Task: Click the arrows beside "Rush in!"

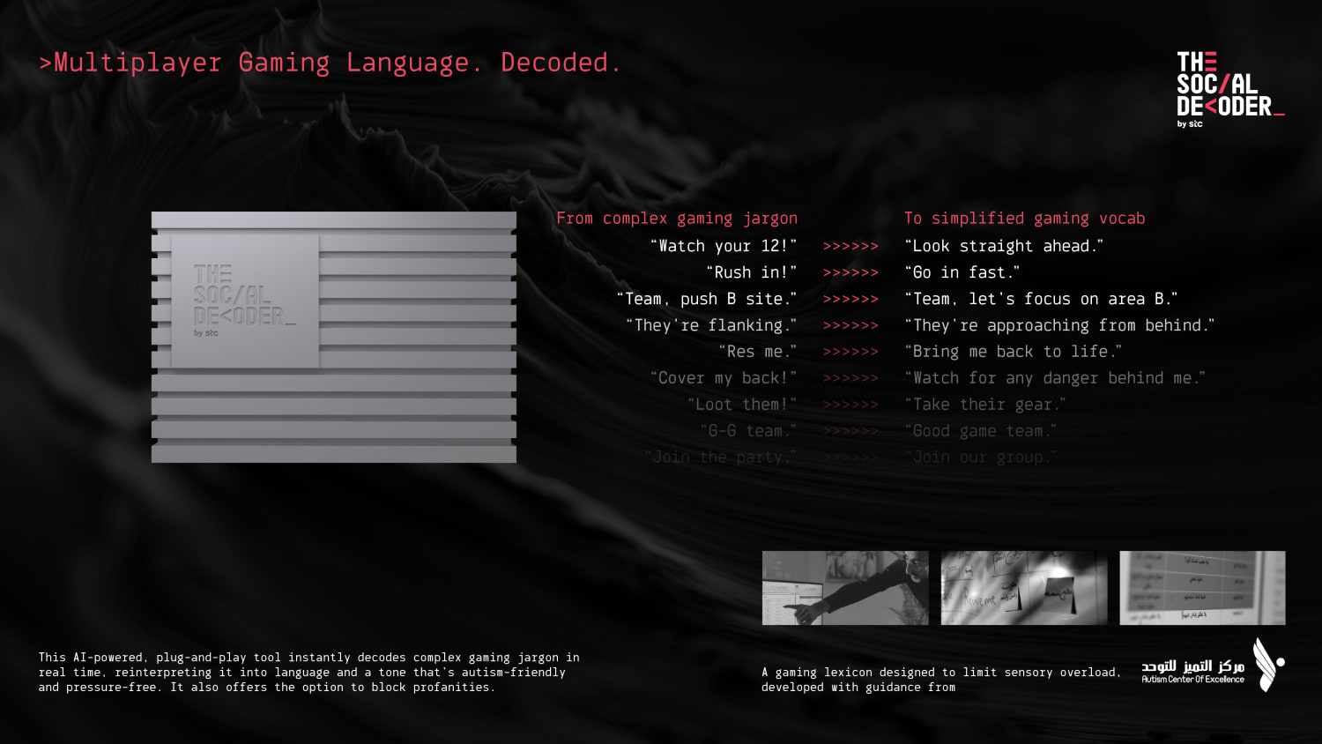Action: pos(850,273)
